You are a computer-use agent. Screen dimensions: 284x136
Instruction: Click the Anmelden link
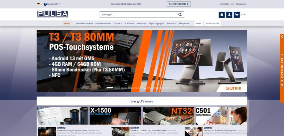[x=225, y=4]
